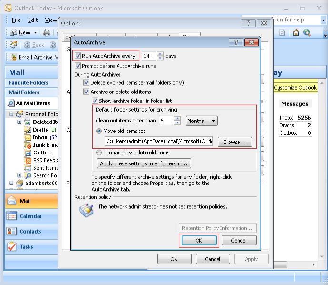Switch to Calendar in navigation pane
The image size is (328, 285).
coord(31,216)
